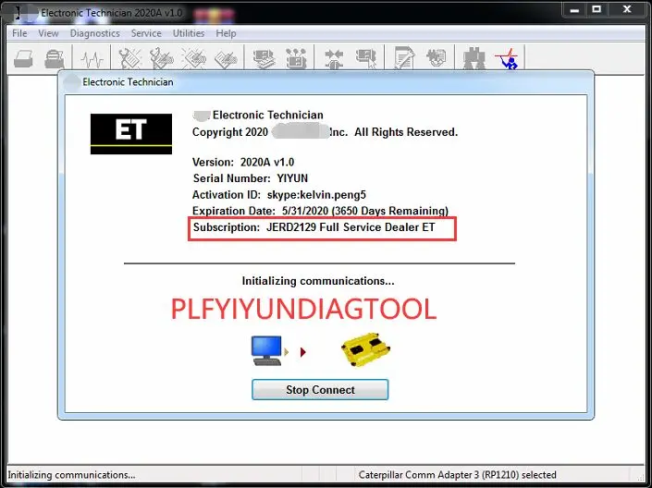Click the binoculars toolbar icon
The image size is (652, 488).
point(474,58)
